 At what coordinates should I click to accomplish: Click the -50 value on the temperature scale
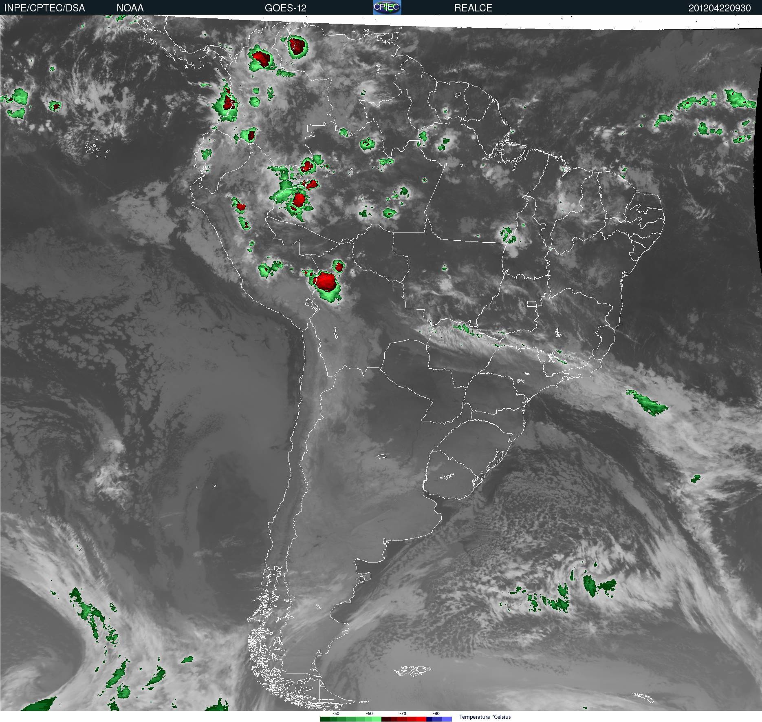pyautogui.click(x=336, y=714)
